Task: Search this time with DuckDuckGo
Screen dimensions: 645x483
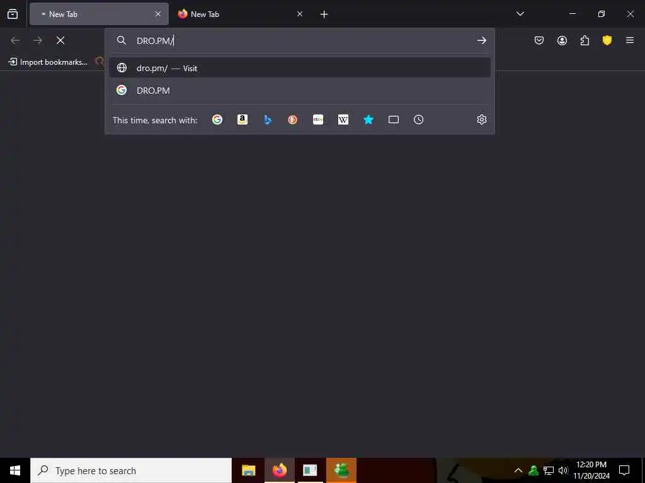Action: (292, 119)
